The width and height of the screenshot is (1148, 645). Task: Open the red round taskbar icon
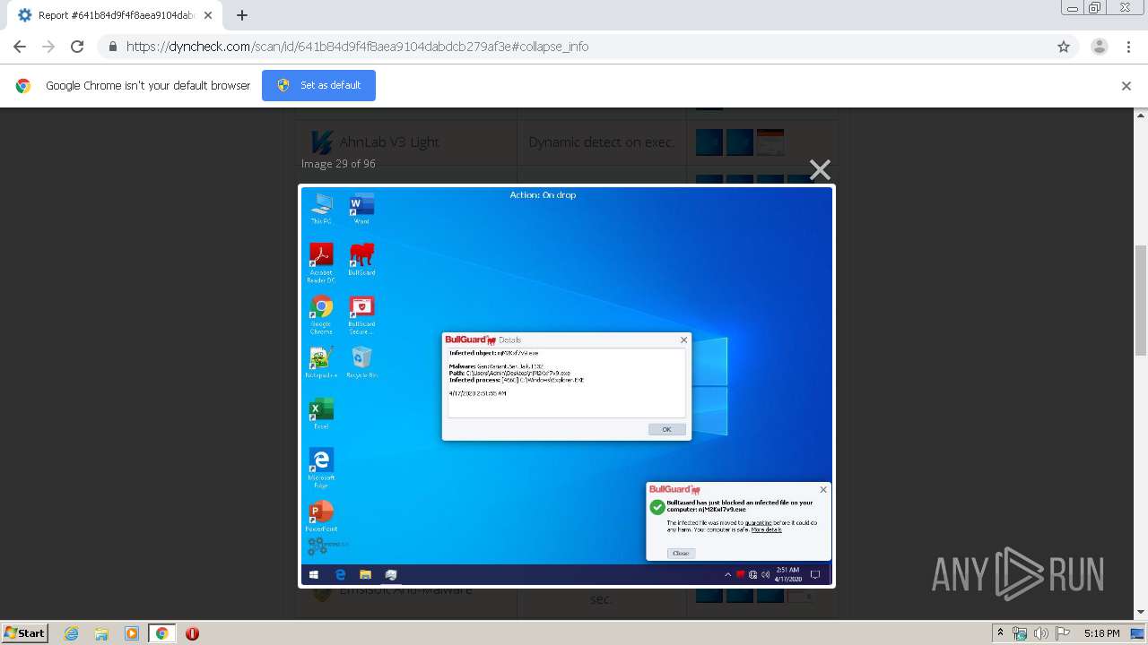coord(192,633)
